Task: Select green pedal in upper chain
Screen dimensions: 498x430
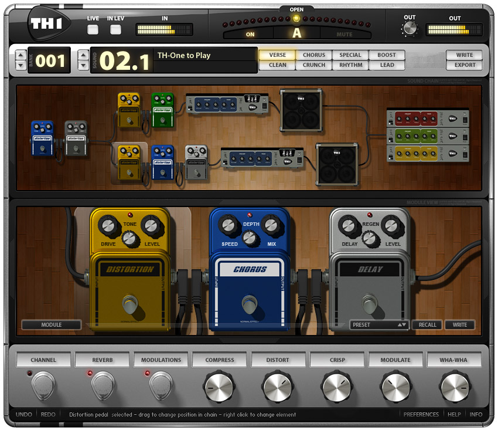Action: (163, 110)
